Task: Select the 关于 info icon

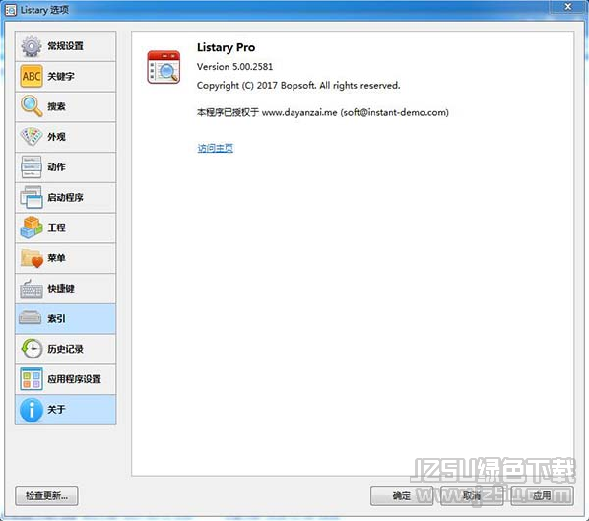Action: pyautogui.click(x=32, y=410)
